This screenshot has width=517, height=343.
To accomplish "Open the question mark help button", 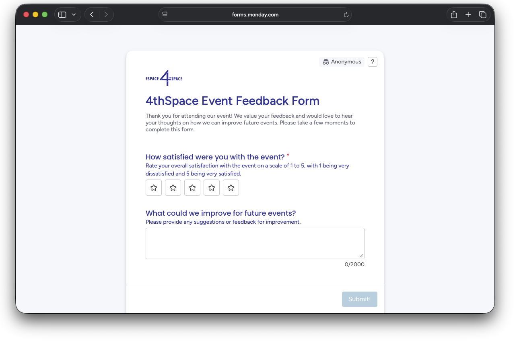I will coord(373,62).
